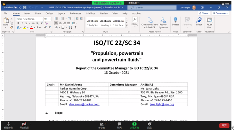Screen dimensions: 234x131
Task: Toggle Italic formatting
Action: 22,23
